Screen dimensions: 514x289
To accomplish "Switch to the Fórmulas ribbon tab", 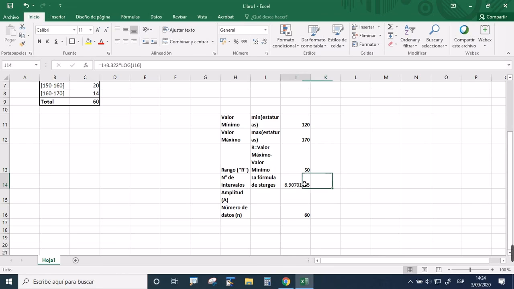I will tap(130, 17).
